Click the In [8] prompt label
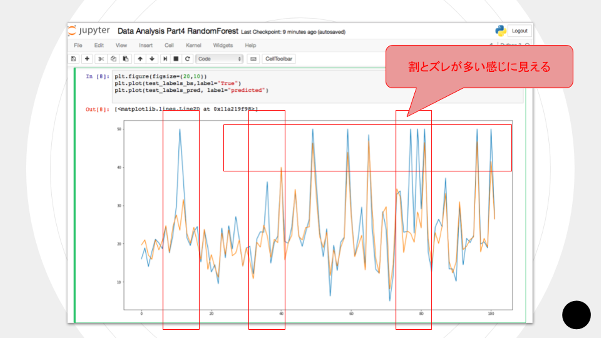 pos(98,76)
